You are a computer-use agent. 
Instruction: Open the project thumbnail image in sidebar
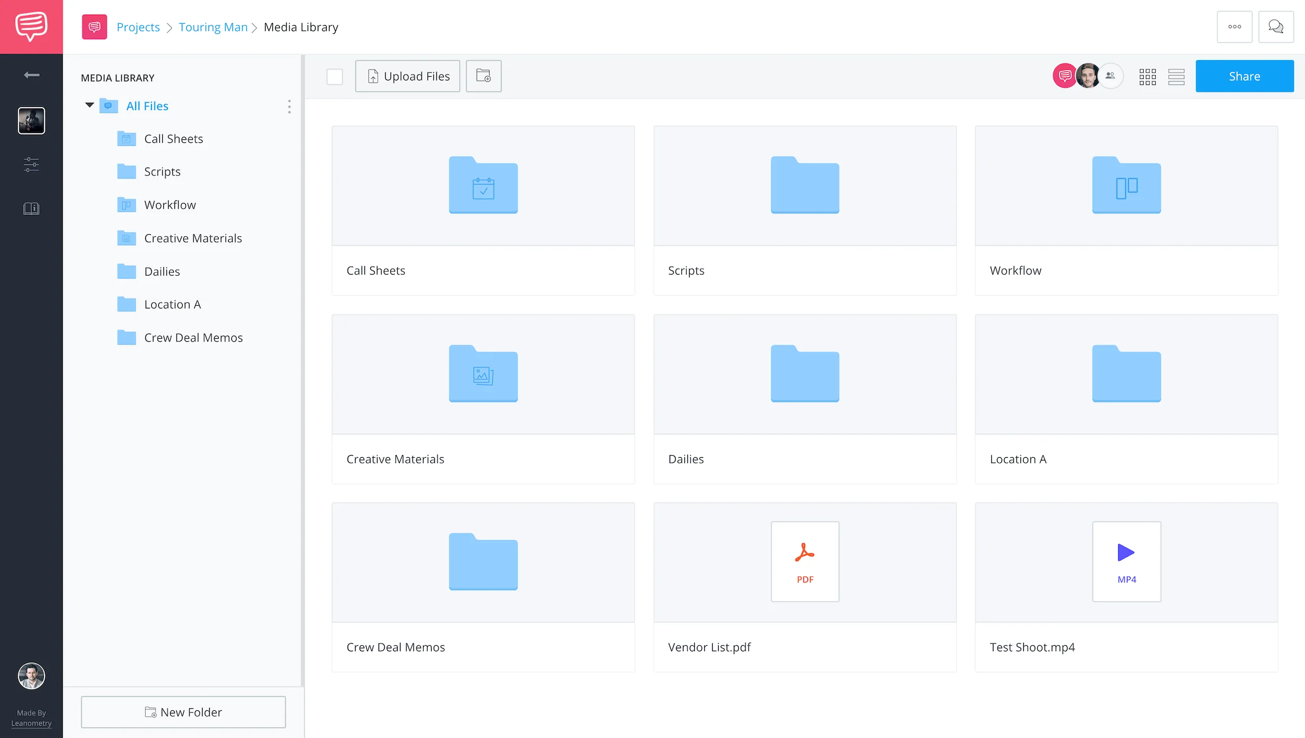[x=31, y=121]
